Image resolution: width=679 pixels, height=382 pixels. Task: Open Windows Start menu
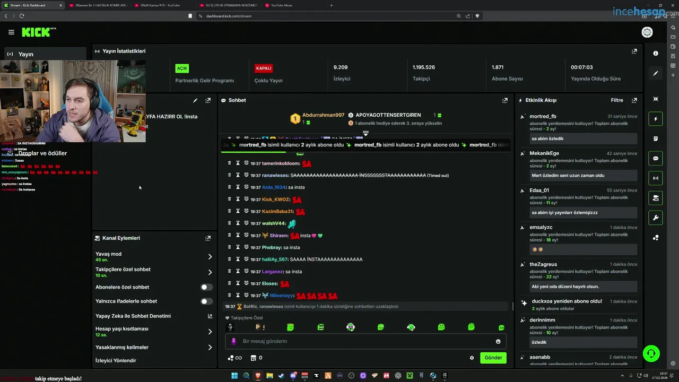click(234, 376)
